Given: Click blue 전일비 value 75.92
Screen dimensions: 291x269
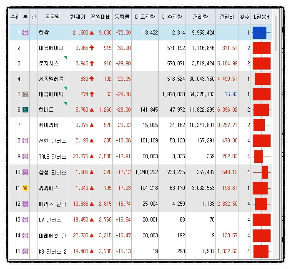Looking at the screenshot, I should pyautogui.click(x=231, y=94).
